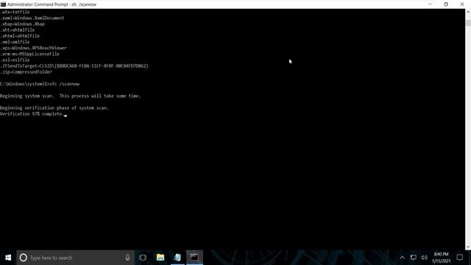Click the '.xht=xhtmlfile' line
The width and height of the screenshot is (471, 265).
click(x=18, y=30)
